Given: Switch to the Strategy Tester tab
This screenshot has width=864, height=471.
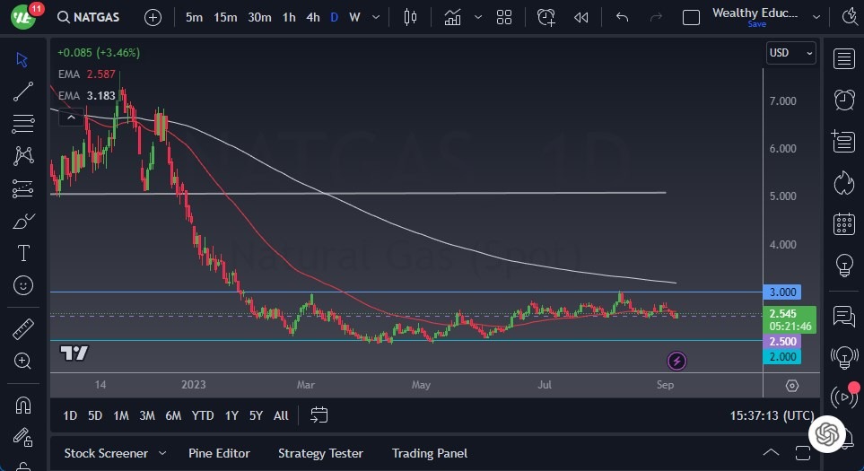Looking at the screenshot, I should [320, 453].
